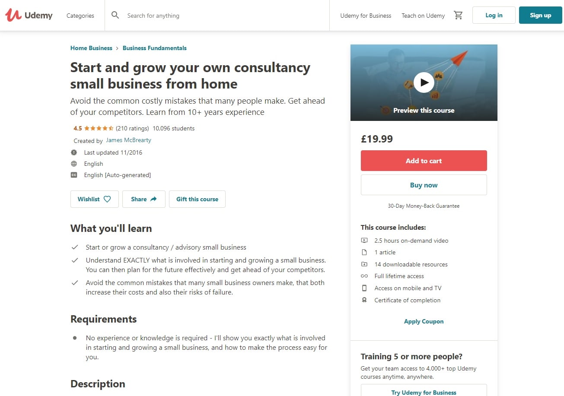Open Teach on Udemy menu item

423,16
